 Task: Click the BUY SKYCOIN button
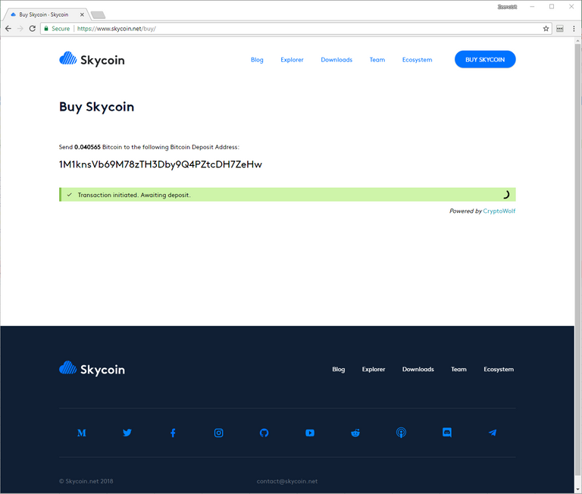(x=485, y=59)
